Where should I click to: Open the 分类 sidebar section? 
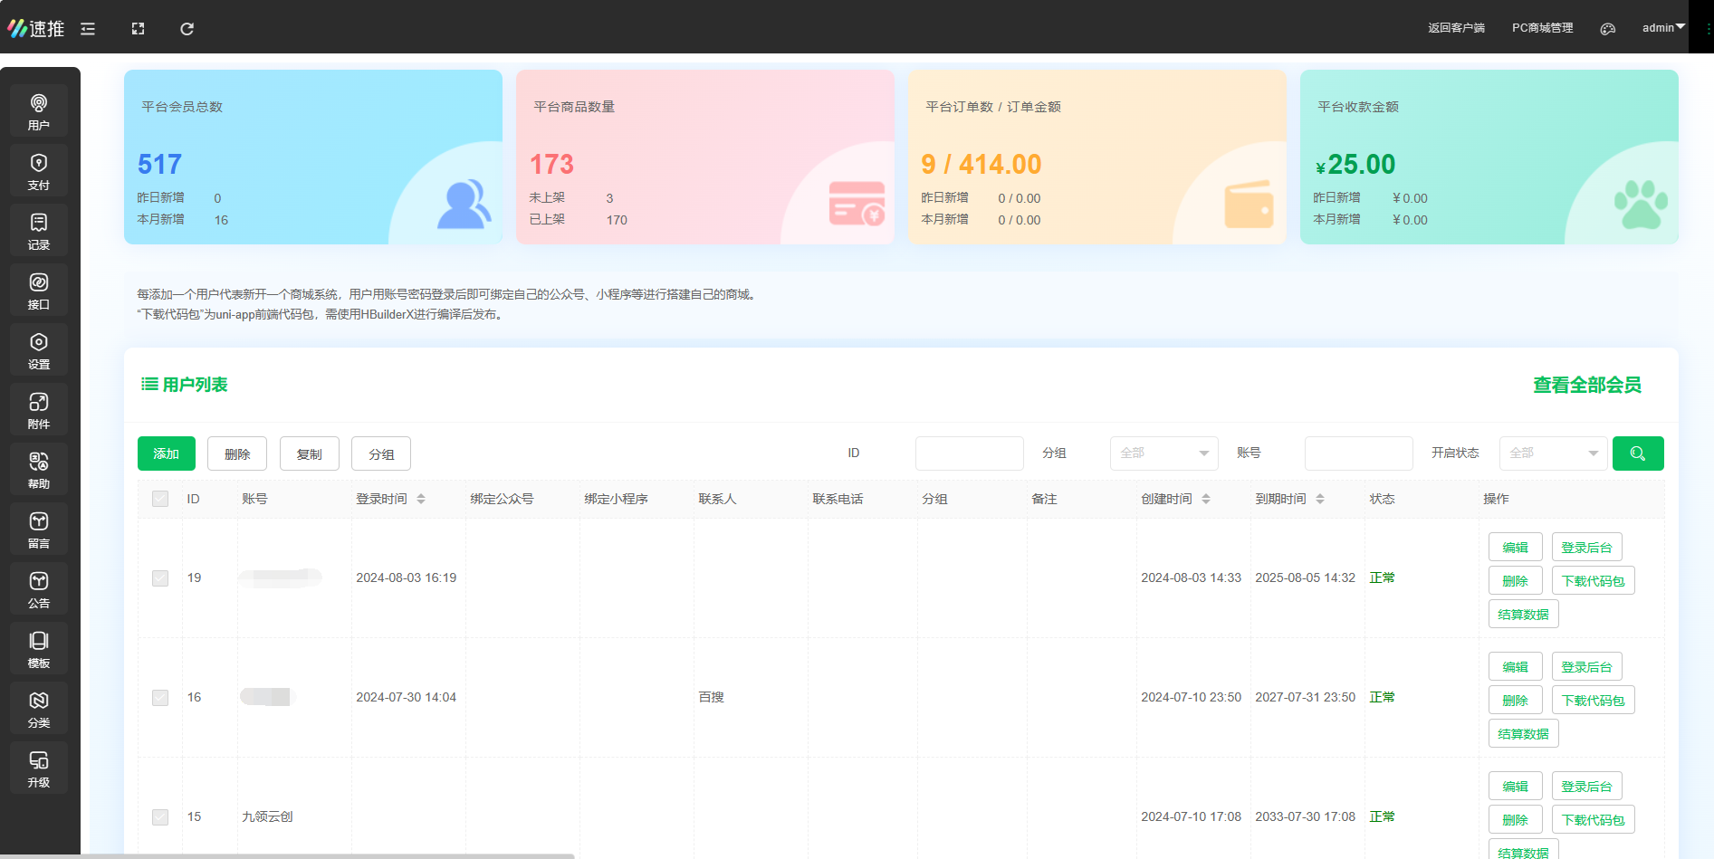coord(39,708)
